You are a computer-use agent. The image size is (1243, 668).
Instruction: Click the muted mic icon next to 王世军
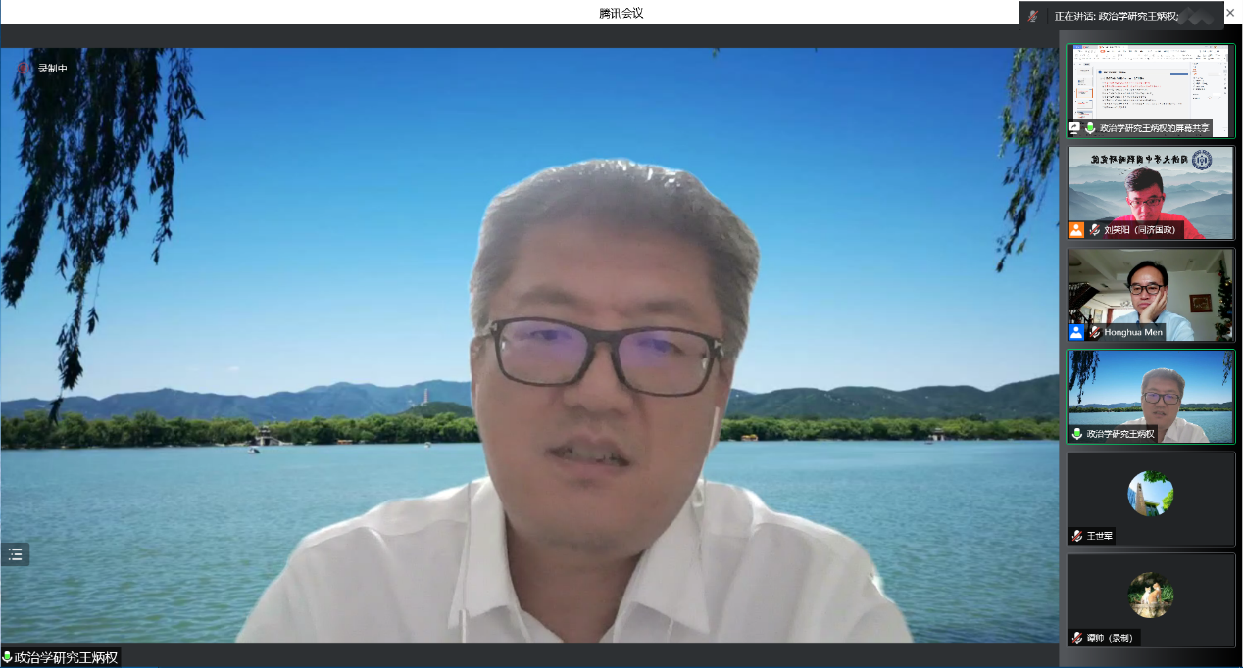1077,536
